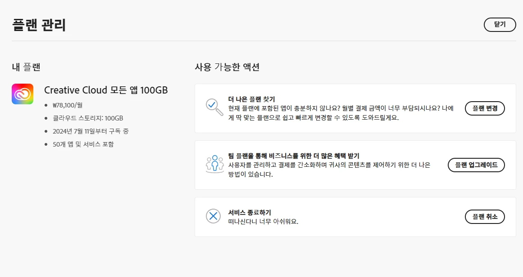
Task: Click the magnifier checkmark icon
Action: 214,107
